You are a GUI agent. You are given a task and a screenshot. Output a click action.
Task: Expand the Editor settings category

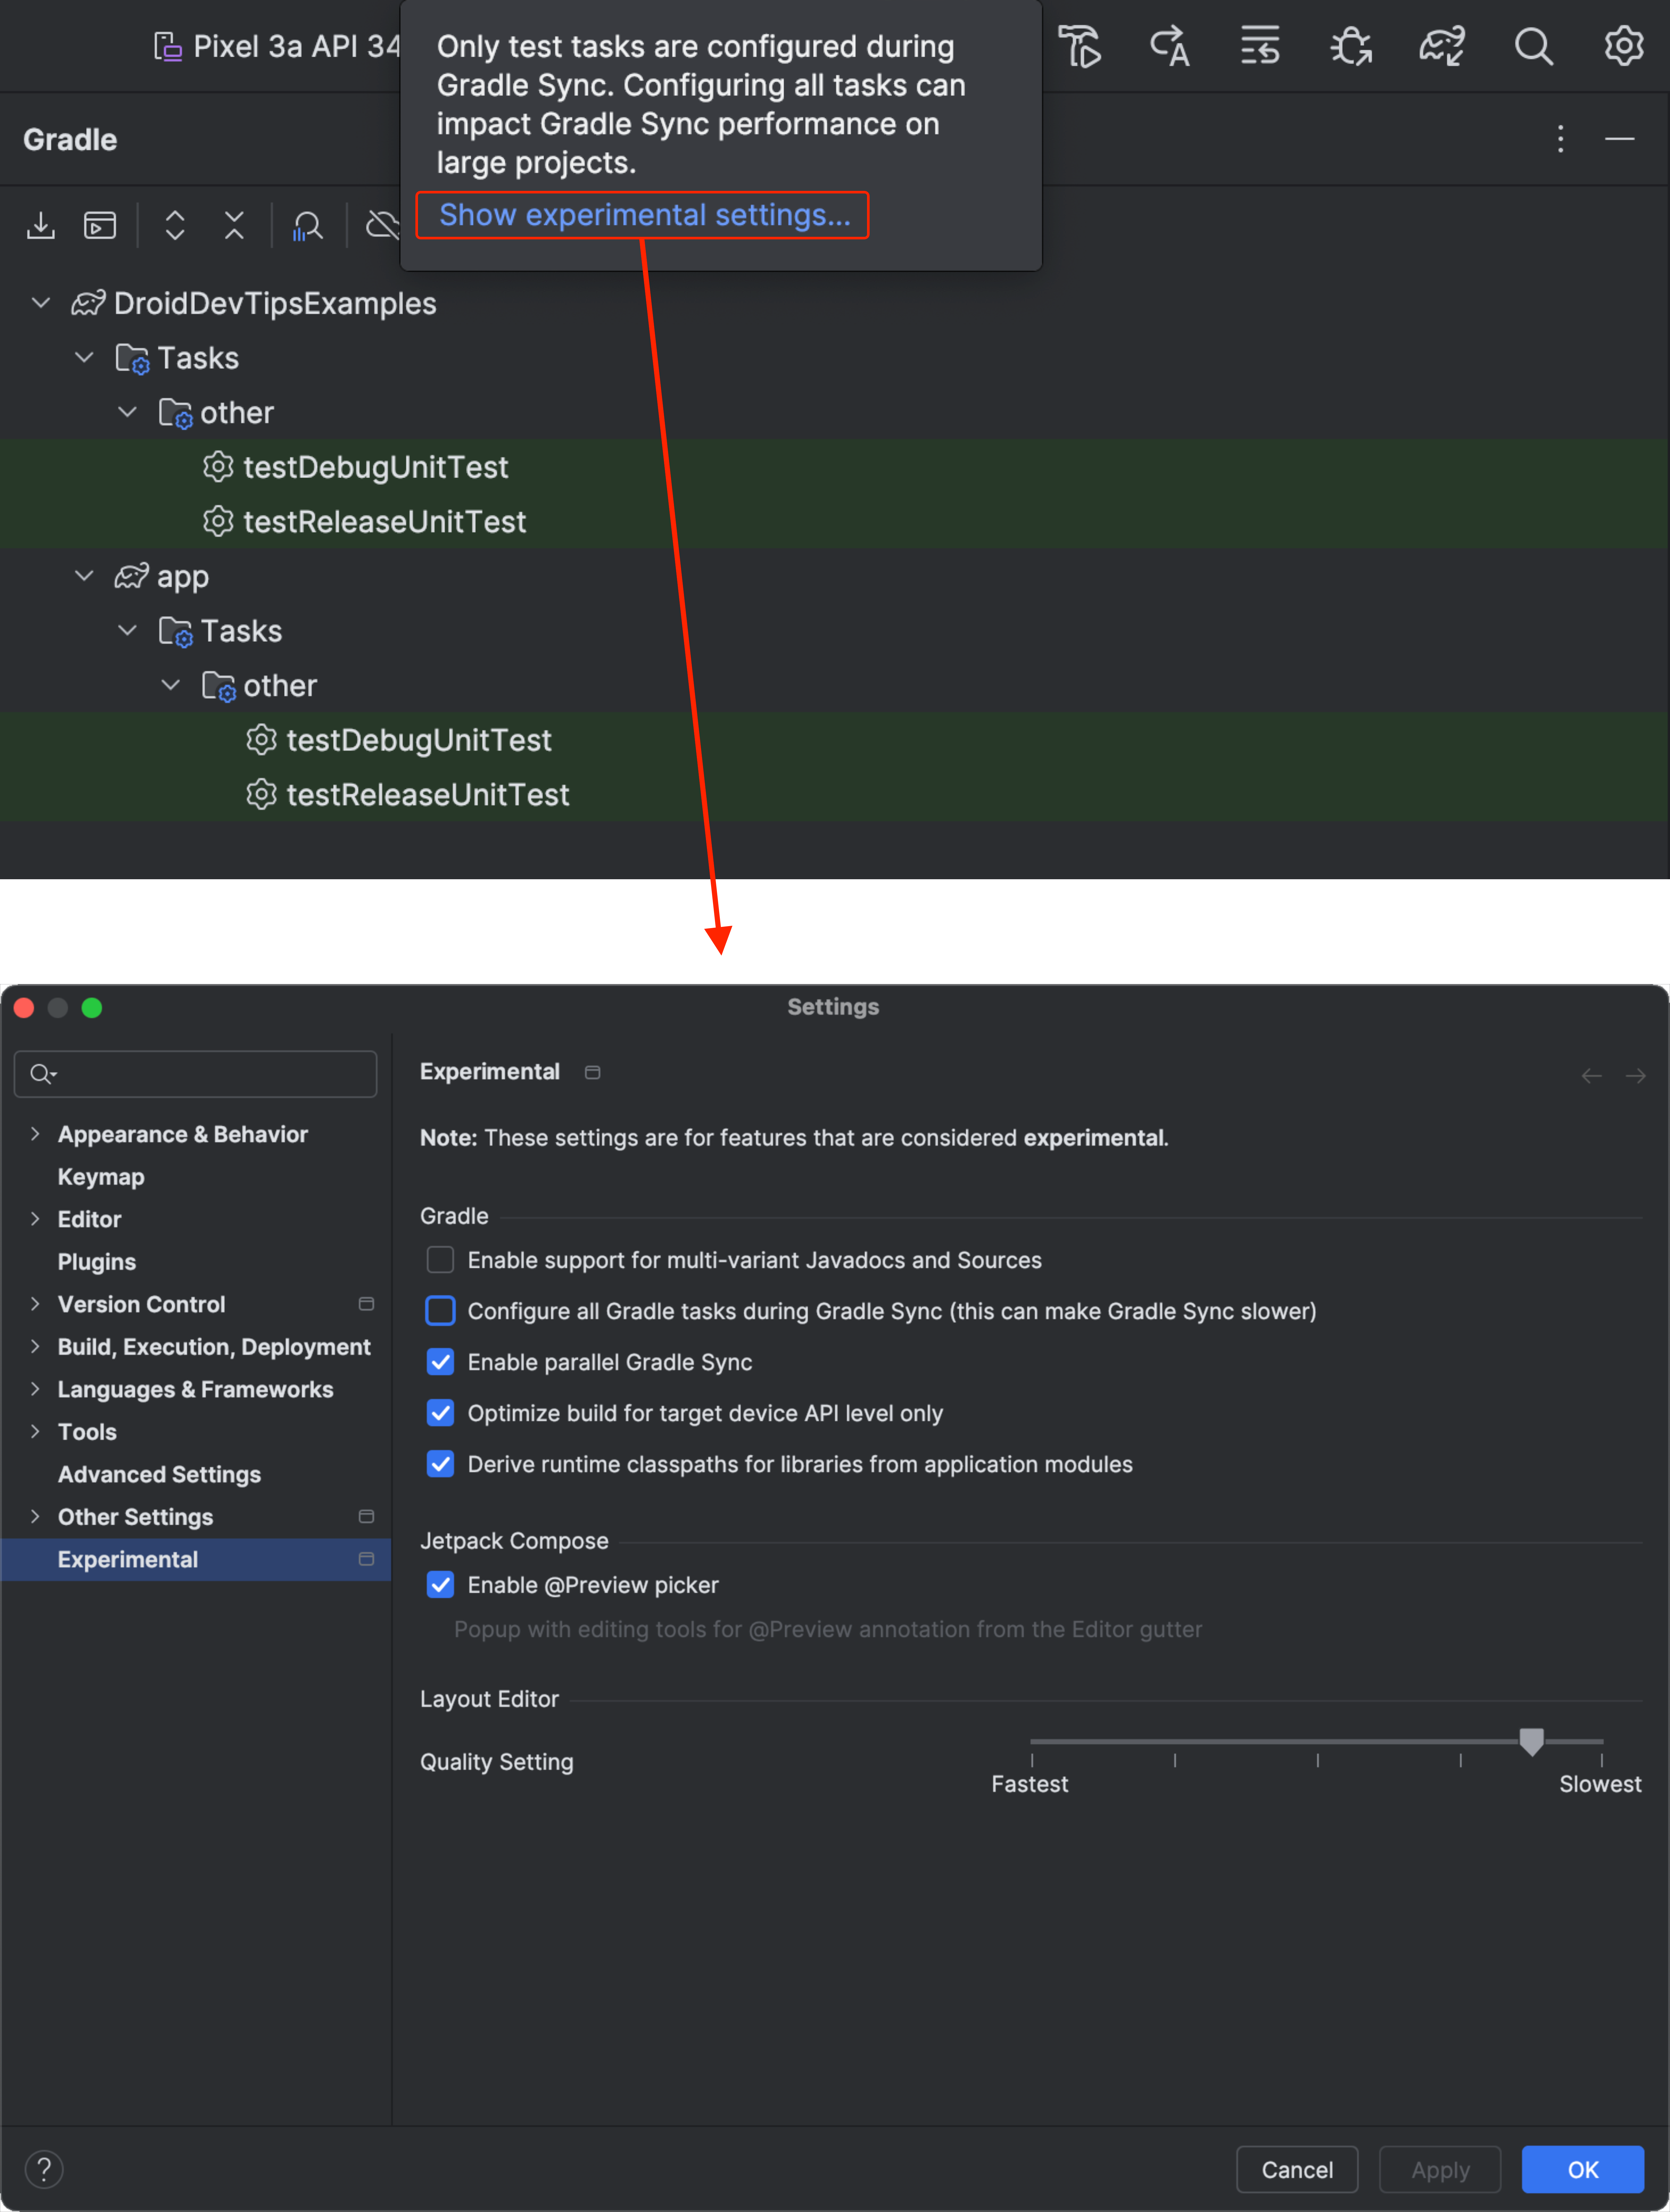point(35,1219)
